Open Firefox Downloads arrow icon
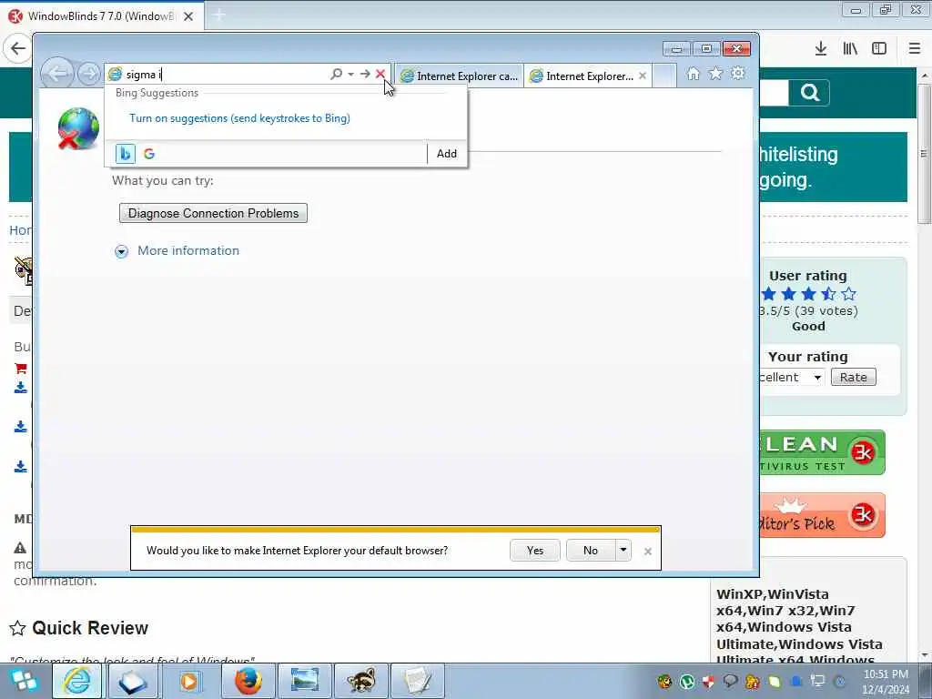This screenshot has width=932, height=699. 821,48
